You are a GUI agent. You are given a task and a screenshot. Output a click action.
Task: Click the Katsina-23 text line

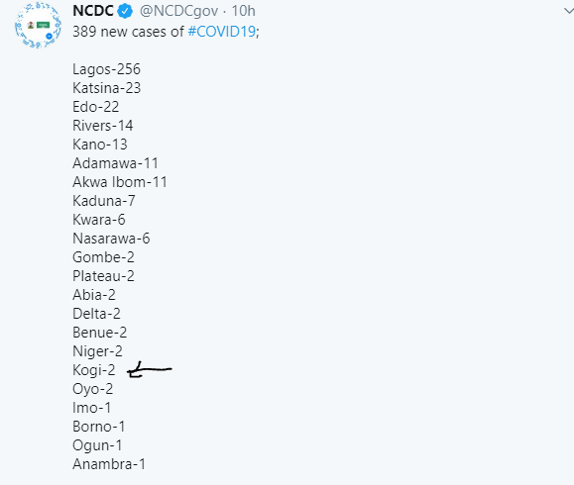(x=106, y=88)
